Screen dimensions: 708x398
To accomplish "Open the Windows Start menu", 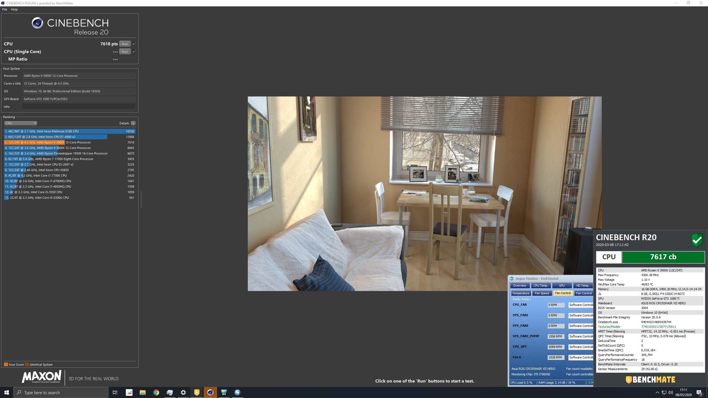I will click(x=7, y=392).
